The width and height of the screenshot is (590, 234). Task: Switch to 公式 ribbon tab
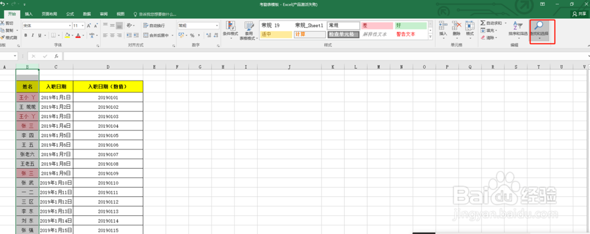click(x=70, y=14)
